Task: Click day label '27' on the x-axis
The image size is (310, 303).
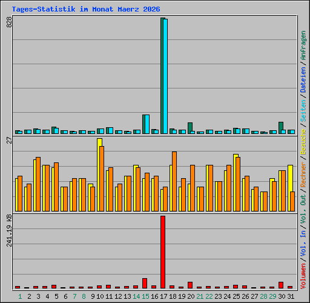Action: click(x=254, y=296)
